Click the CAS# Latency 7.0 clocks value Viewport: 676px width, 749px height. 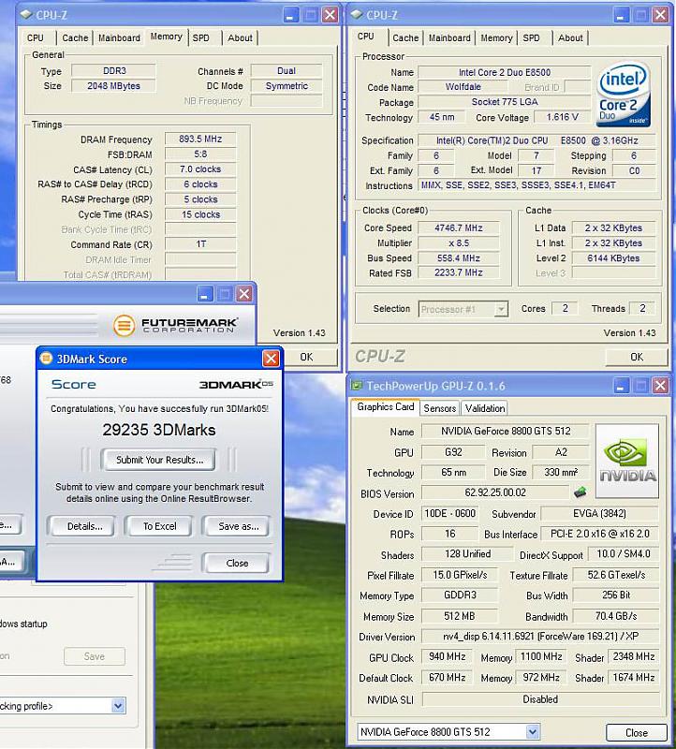(x=200, y=169)
